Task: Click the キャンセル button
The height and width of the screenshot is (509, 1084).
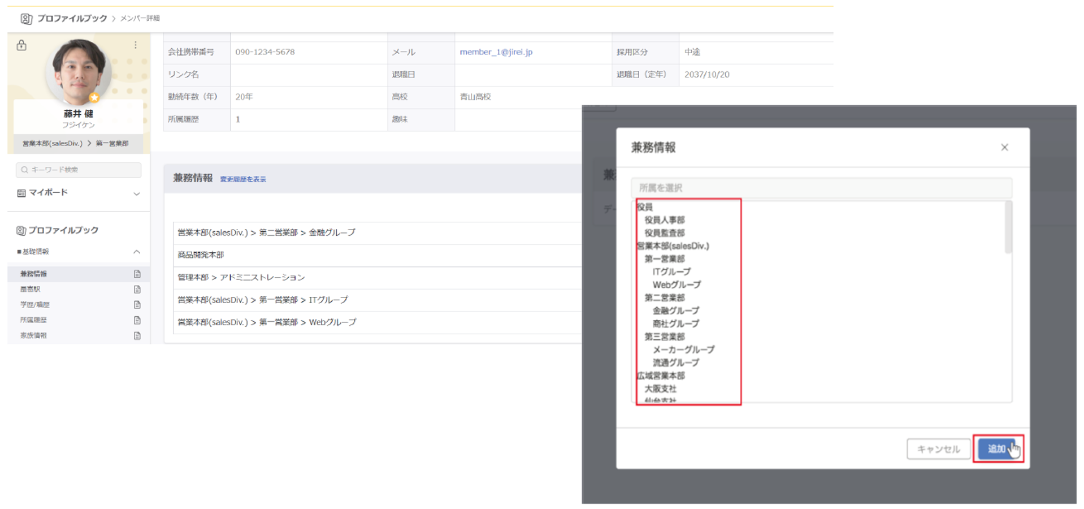Action: 938,449
